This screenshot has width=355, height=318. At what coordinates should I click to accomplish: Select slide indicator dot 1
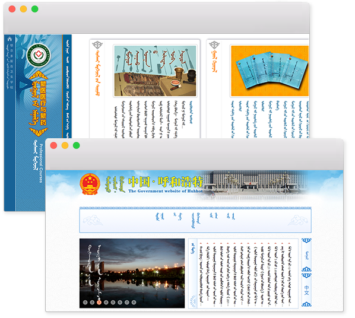point(85,302)
